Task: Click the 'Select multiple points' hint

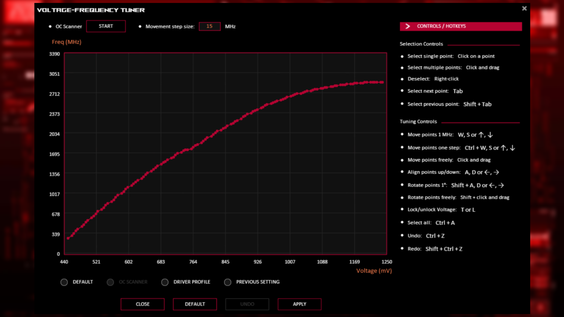Action: click(453, 68)
